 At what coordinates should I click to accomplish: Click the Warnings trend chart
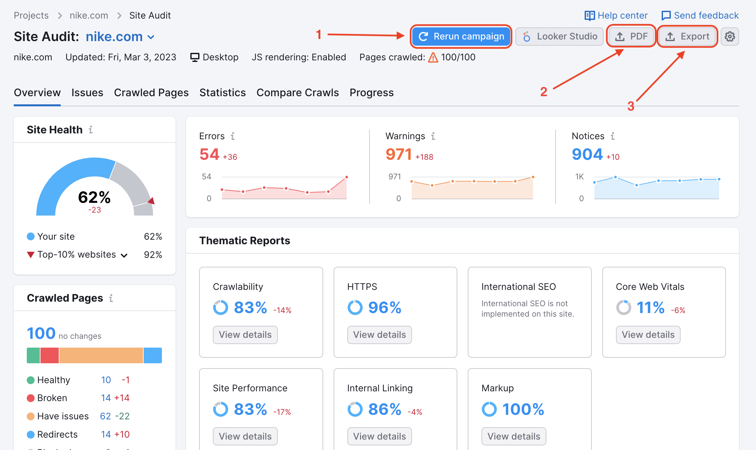pos(472,187)
